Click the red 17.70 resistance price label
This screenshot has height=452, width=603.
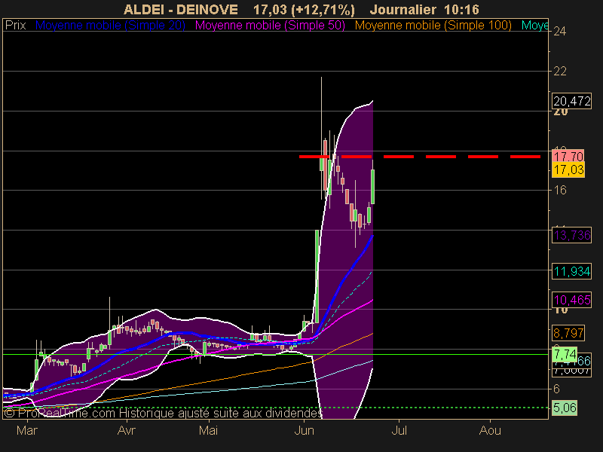[x=568, y=157]
